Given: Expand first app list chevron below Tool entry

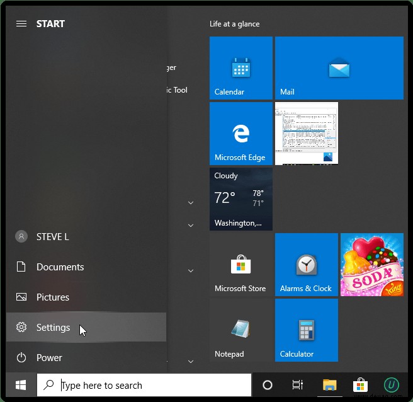Looking at the screenshot, I should click(191, 203).
